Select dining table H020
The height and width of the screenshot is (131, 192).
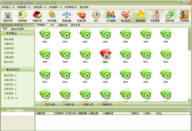click(146, 76)
